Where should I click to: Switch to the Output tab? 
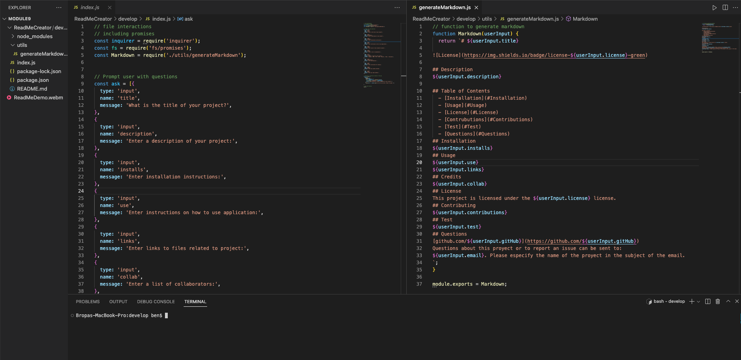point(118,302)
